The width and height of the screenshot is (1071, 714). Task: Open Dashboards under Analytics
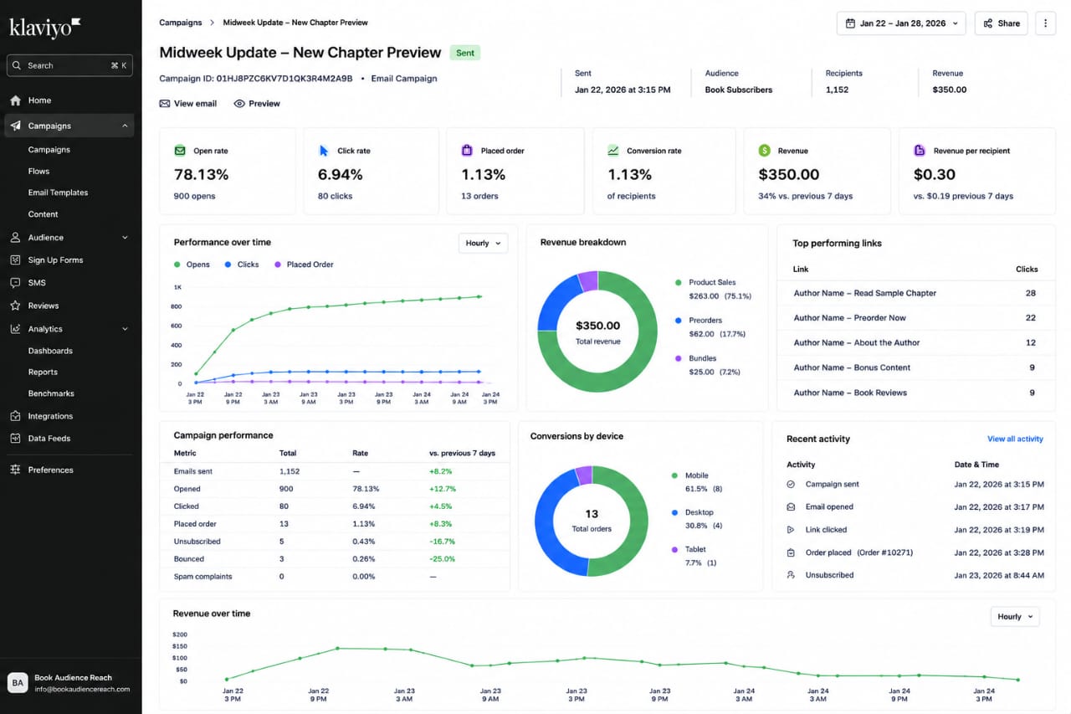coord(50,351)
